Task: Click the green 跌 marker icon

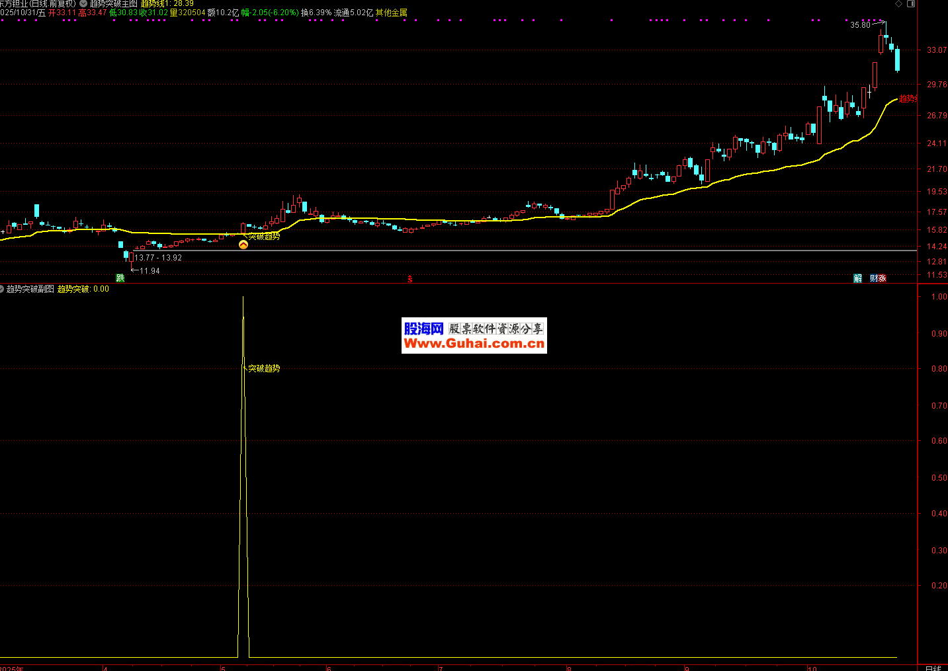Action: (120, 278)
